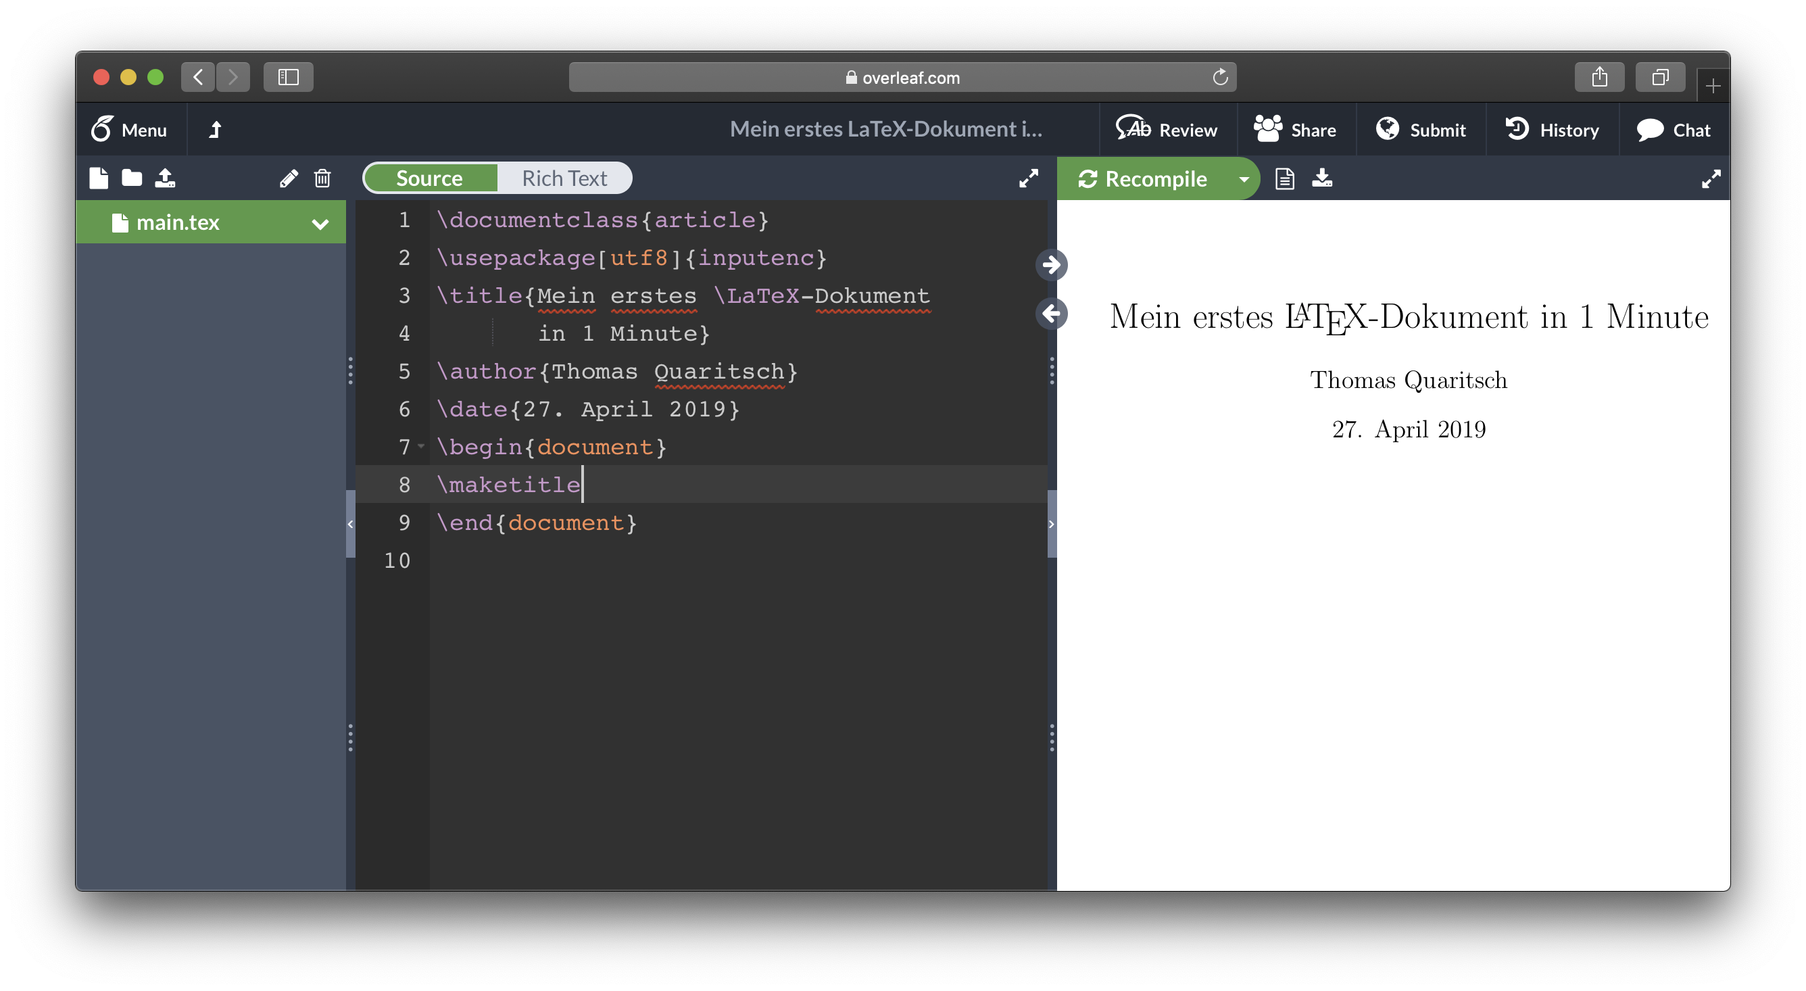
Task: Click line 6 \date text
Action: [x=588, y=410]
